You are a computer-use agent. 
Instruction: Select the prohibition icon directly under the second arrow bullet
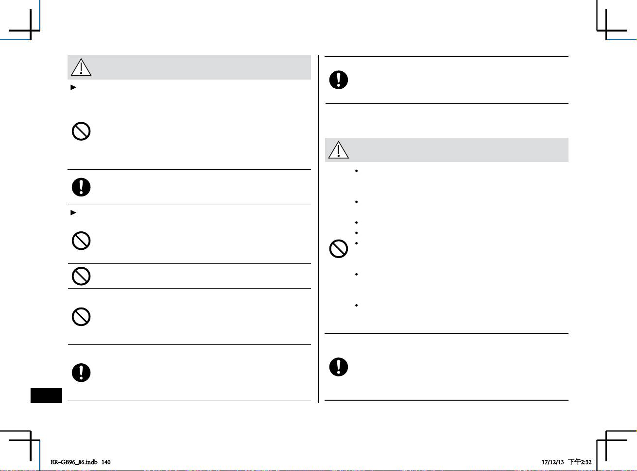tap(81, 241)
